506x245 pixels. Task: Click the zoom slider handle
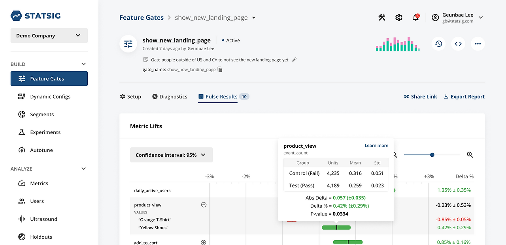[432, 155]
